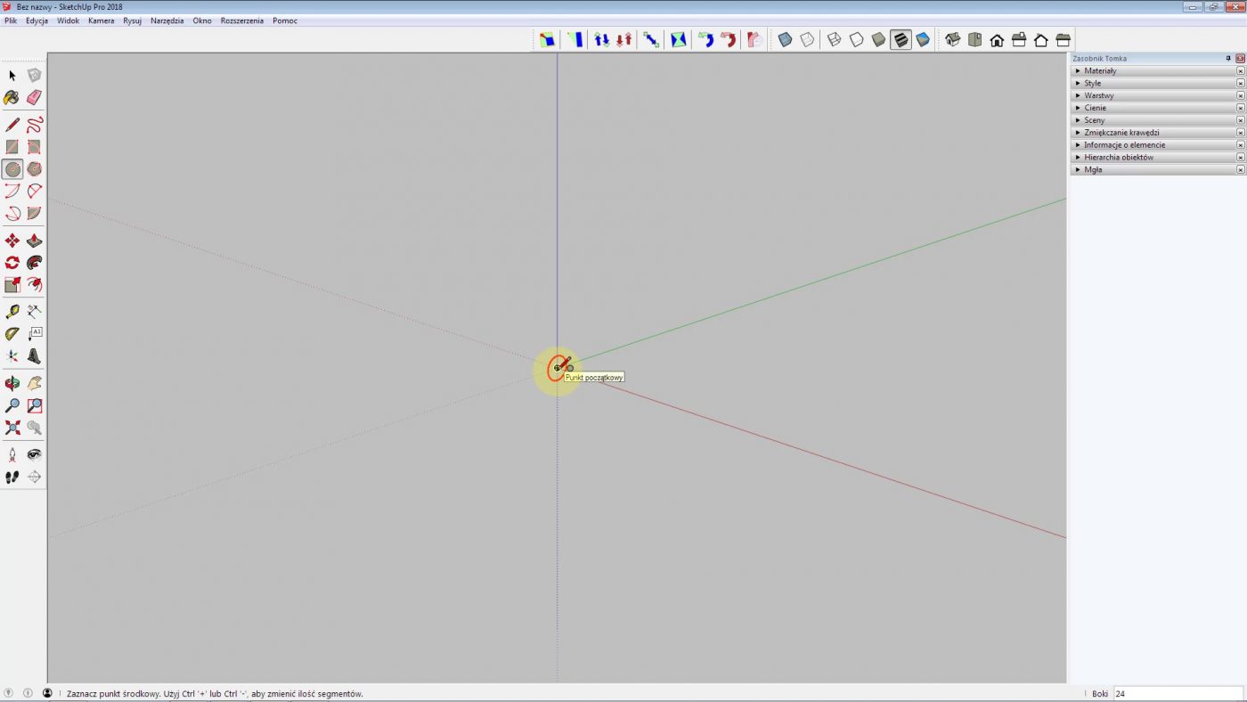The height and width of the screenshot is (702, 1247).
Task: Expand the Cienie panel
Action: [x=1095, y=108]
